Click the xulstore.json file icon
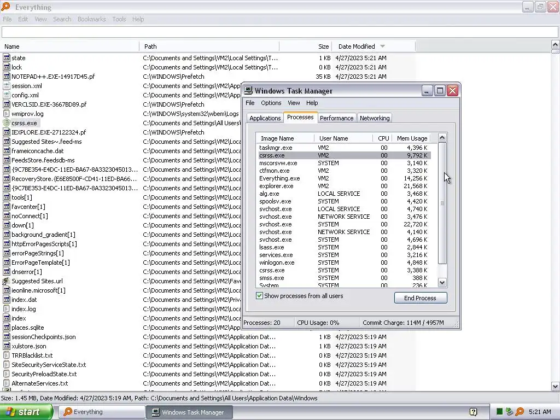The height and width of the screenshot is (420, 560). pos(7,346)
